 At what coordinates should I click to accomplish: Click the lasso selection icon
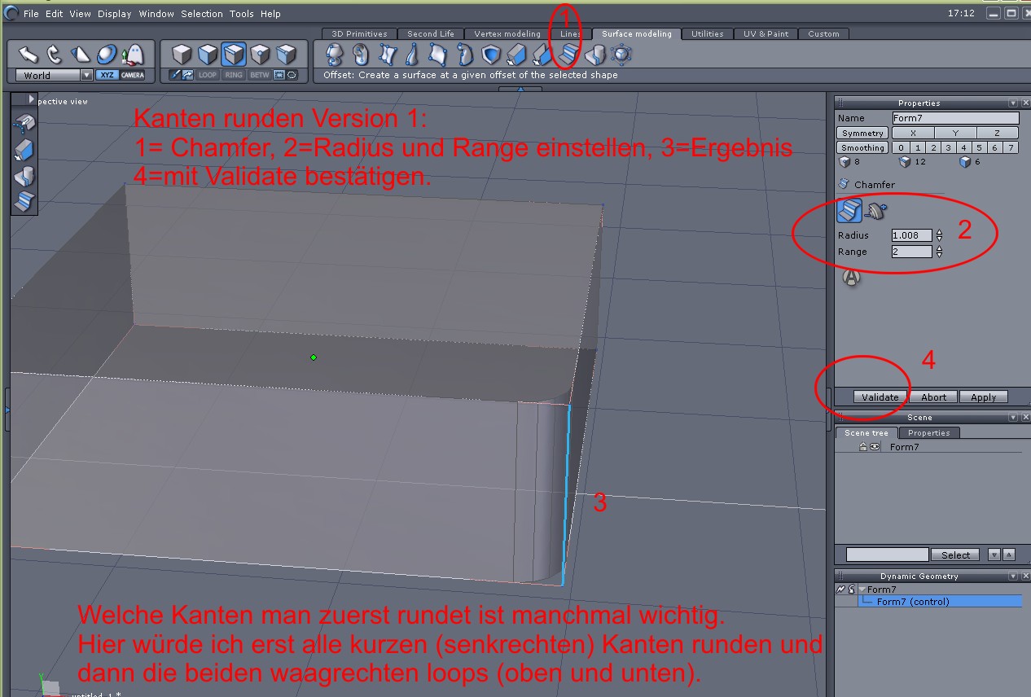(292, 75)
